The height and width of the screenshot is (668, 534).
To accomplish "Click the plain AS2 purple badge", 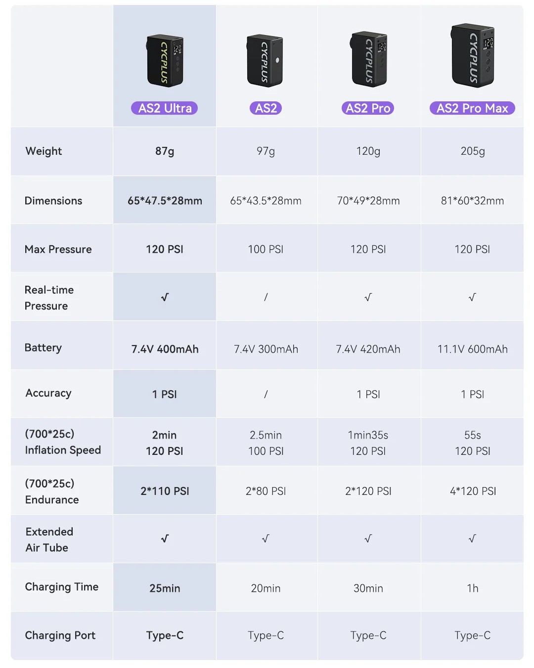I will pos(266,108).
